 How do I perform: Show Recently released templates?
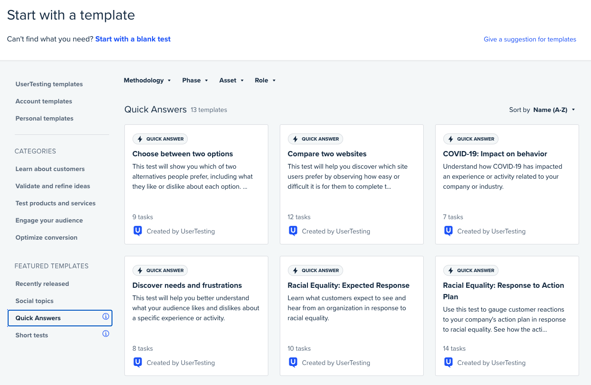(42, 284)
